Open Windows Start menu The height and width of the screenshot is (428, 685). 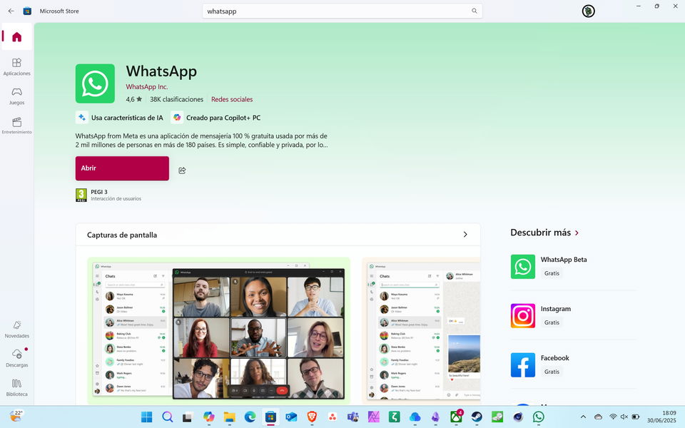147,417
